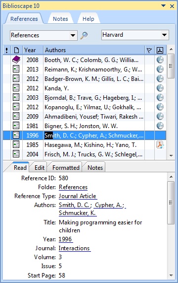This screenshot has height=283, width=178.
Task: Click article icon in Badger-Brown row
Action: tap(16, 78)
